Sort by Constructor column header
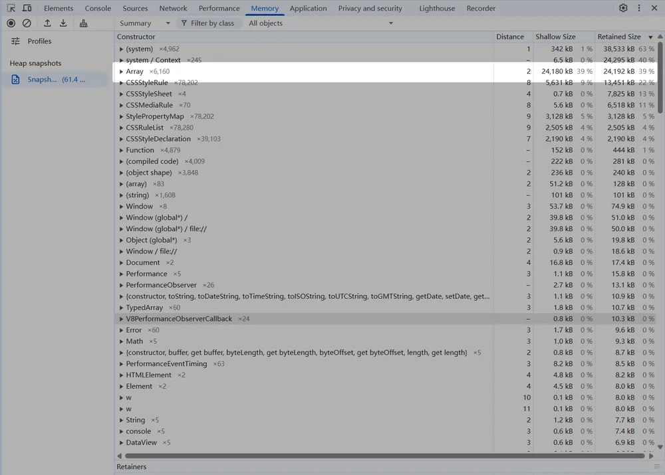665x475 pixels. pos(304,37)
